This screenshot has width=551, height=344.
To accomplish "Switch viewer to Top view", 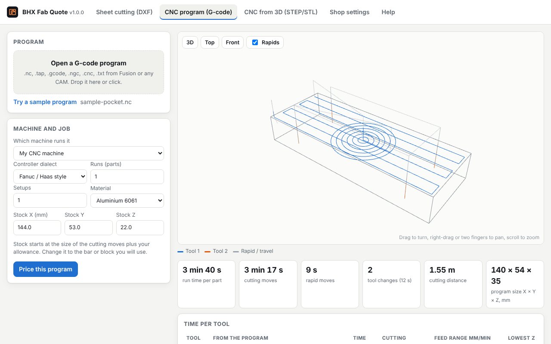I will tap(210, 42).
